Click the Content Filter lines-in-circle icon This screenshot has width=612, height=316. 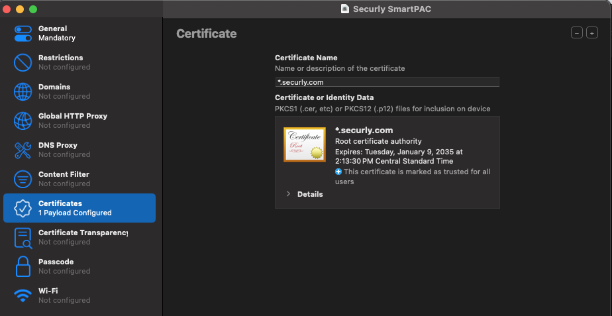click(23, 179)
